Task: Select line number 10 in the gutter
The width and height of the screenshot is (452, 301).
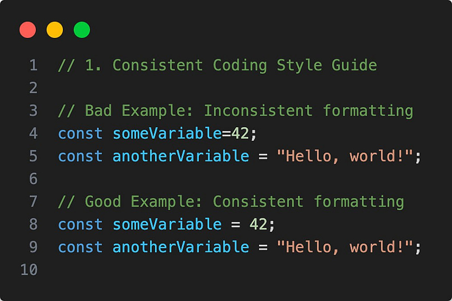Action: (28, 270)
